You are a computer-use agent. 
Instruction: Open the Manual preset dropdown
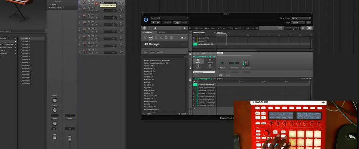[x=170, y=18]
